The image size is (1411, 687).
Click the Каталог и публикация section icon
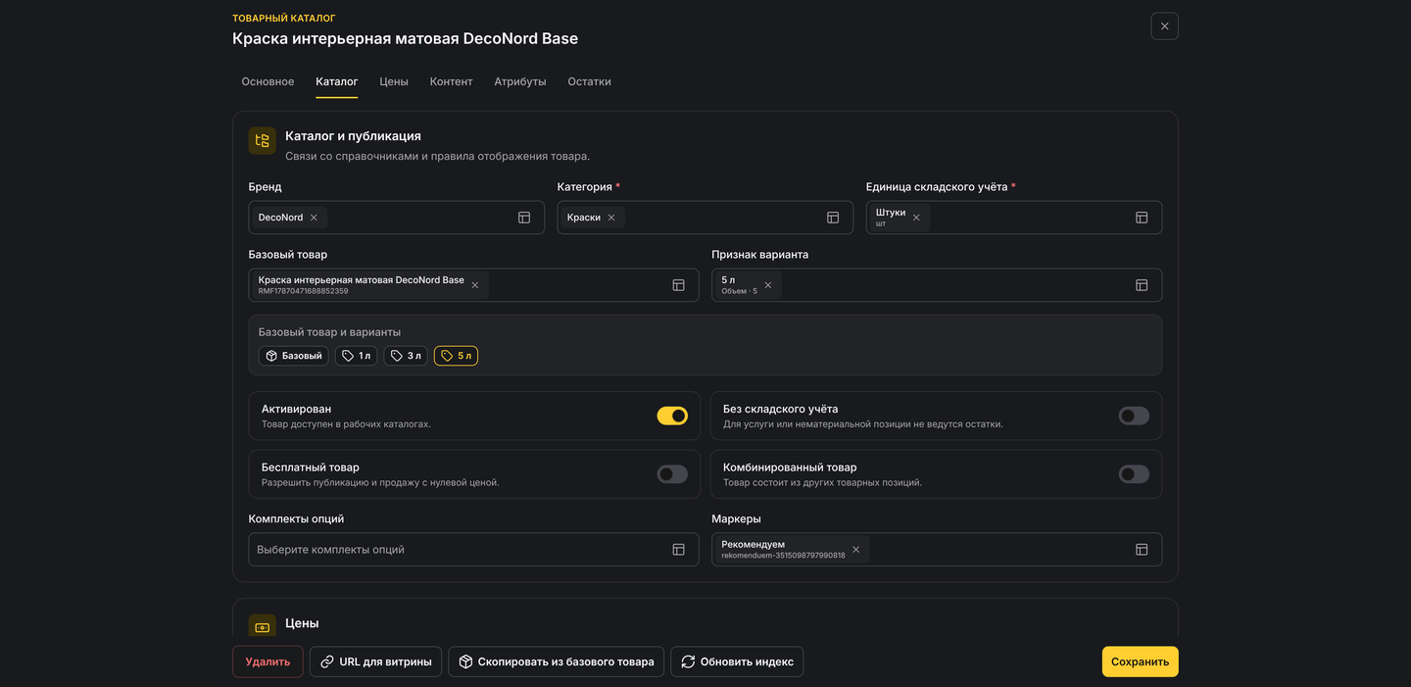coord(262,141)
